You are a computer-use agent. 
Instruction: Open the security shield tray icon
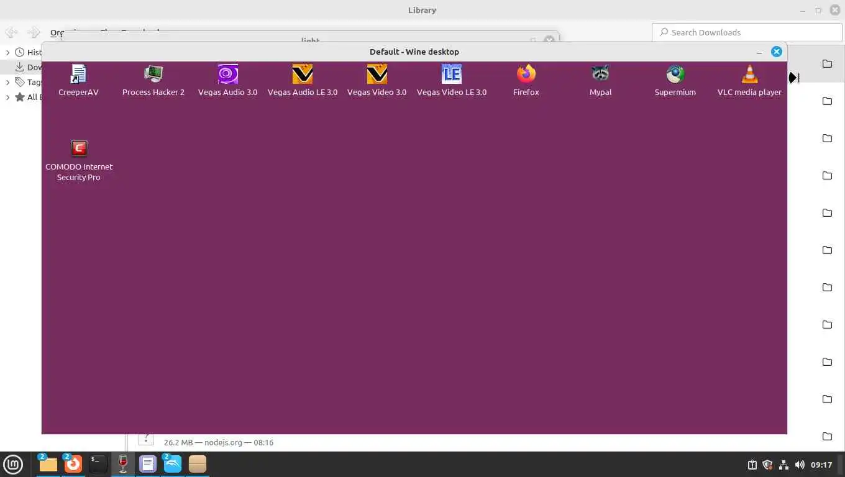[x=767, y=465]
